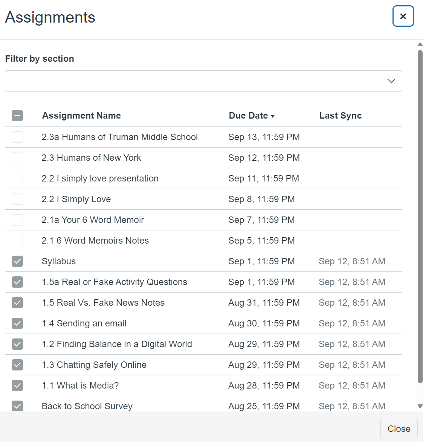Uncheck the 1.1 What is Media? checkbox

click(x=17, y=386)
